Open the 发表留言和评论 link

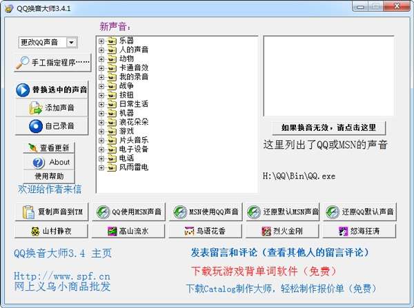(280, 253)
